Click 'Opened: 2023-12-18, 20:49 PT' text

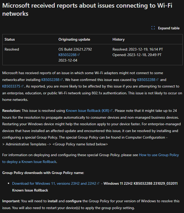pyautogui.click(x=137, y=55)
